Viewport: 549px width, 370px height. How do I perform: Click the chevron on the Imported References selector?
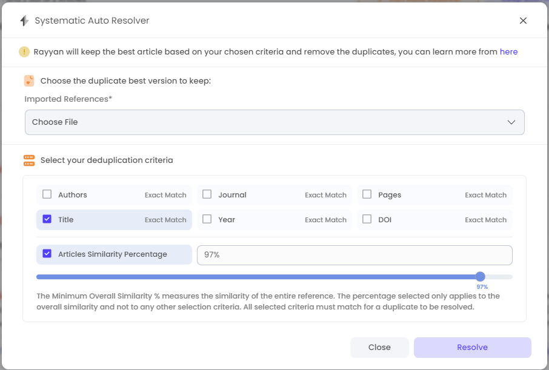511,122
